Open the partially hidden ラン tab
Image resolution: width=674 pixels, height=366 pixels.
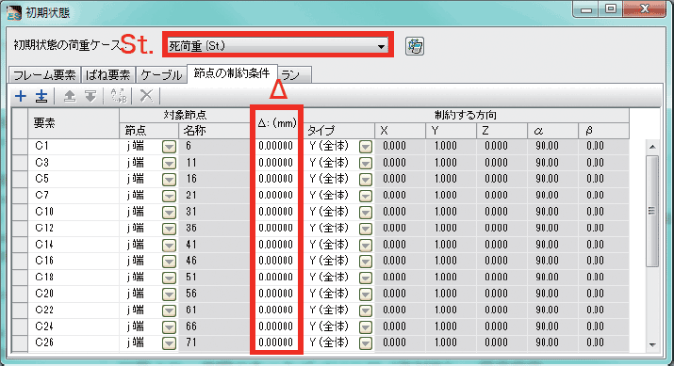click(294, 75)
